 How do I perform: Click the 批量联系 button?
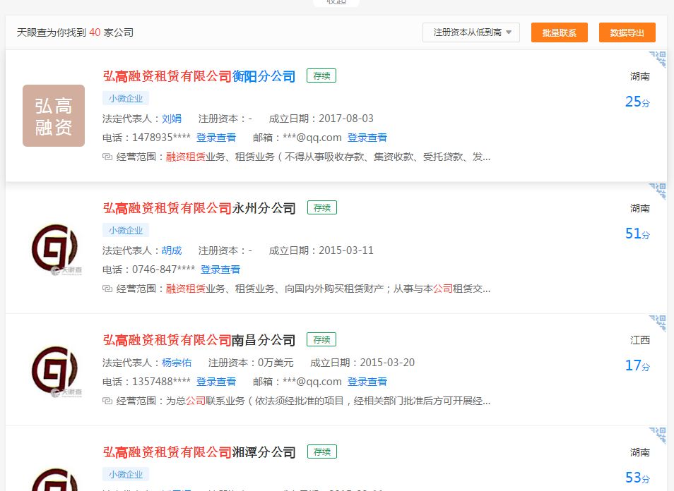pos(560,32)
